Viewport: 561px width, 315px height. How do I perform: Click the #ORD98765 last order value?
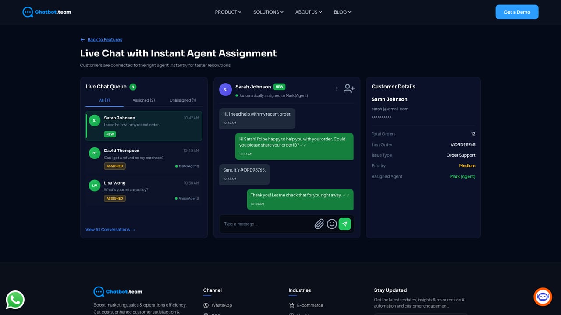point(463,144)
